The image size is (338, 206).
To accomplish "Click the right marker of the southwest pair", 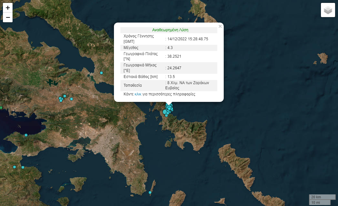I will [23, 167].
